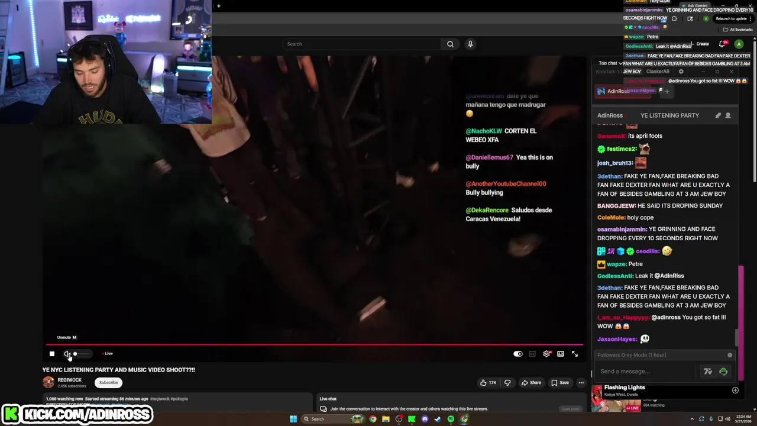Click the Send a message field
This screenshot has width=757, height=426.
tap(647, 372)
